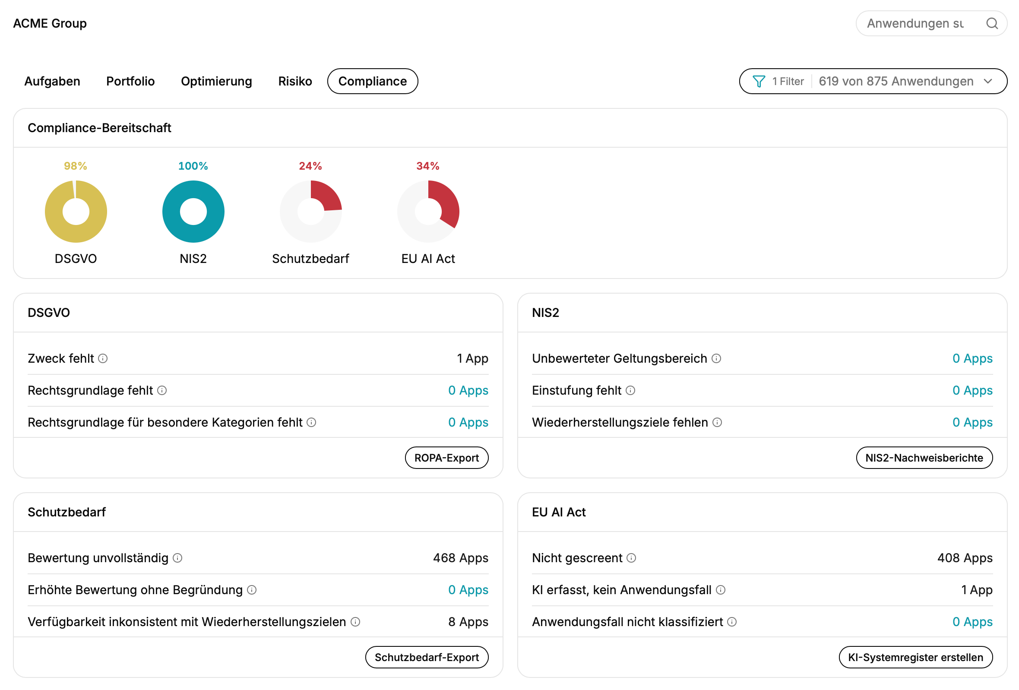Switch to the Aufgaben tab
The height and width of the screenshot is (690, 1019).
point(52,81)
